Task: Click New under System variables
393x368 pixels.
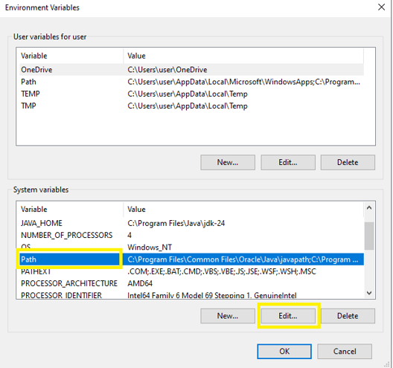Action: coord(228,316)
